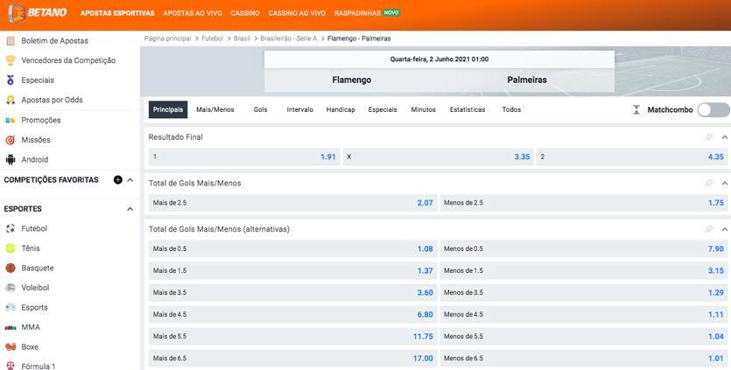Select Mais de 3.5 at 3.60

pos(292,293)
